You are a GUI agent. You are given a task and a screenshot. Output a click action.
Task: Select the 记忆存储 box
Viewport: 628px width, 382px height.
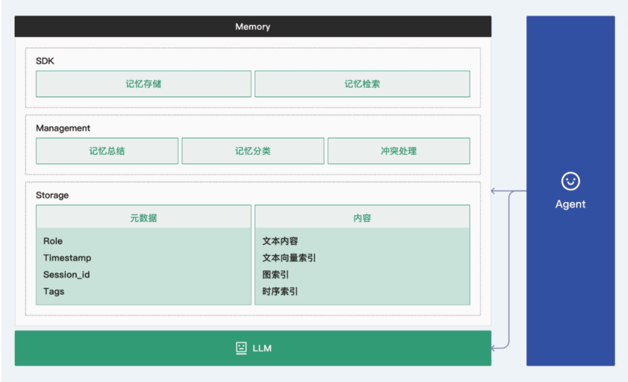[144, 84]
